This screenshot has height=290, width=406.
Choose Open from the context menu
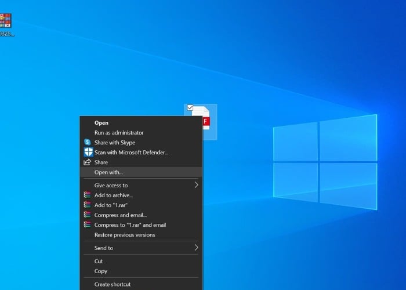[x=141, y=123]
